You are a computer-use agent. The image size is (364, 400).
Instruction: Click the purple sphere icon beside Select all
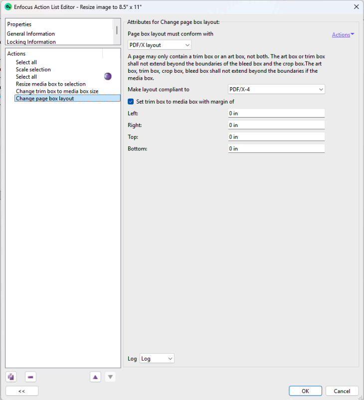(x=108, y=76)
